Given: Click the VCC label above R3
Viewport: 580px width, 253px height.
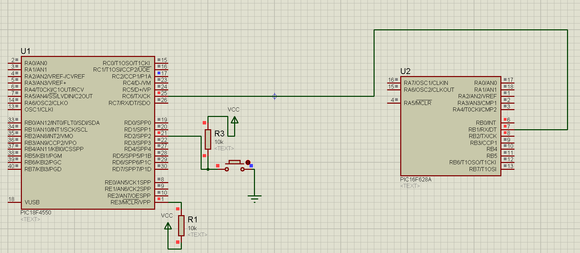Looking at the screenshot, I should 234,109.
